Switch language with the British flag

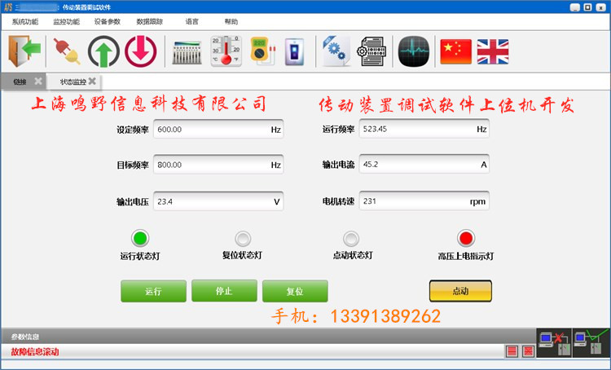tap(493, 51)
